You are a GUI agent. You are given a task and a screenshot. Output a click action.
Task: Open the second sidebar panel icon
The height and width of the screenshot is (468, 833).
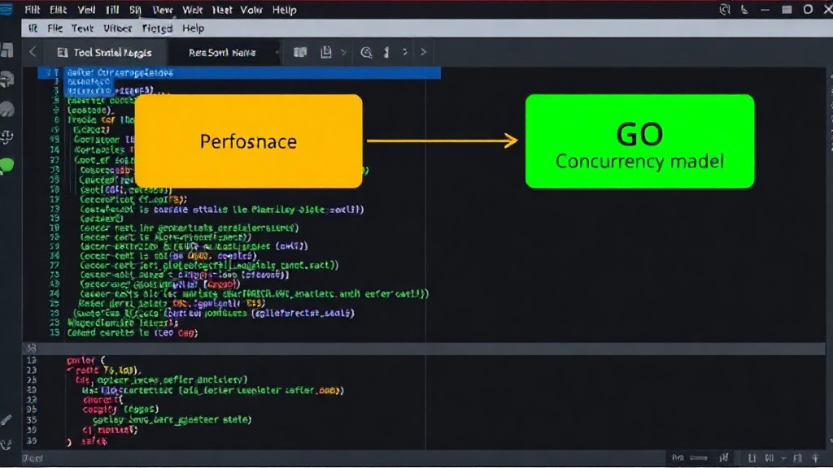coord(7,80)
